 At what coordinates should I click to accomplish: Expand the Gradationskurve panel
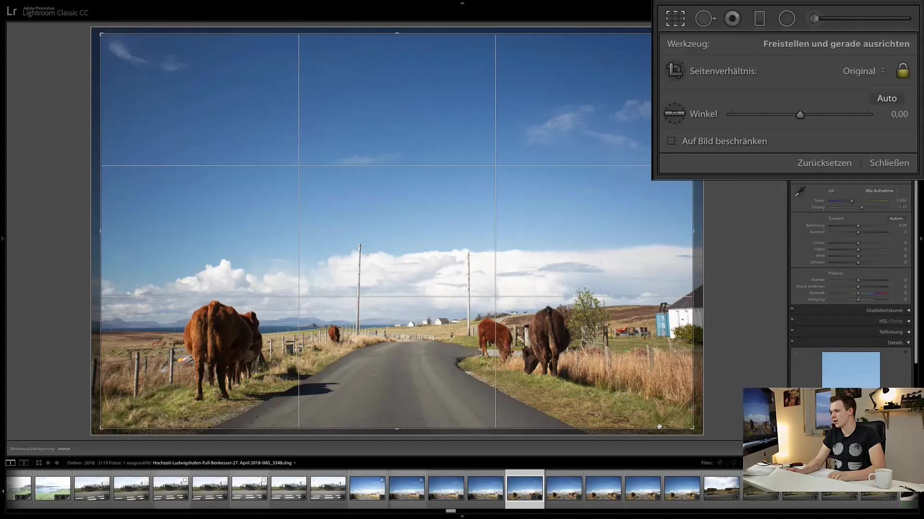(x=909, y=310)
